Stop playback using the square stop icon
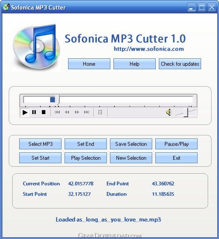This screenshot has width=219, height=239. click(x=44, y=112)
